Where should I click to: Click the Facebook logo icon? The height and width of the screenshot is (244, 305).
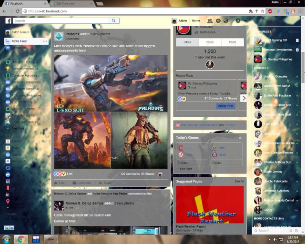(8, 20)
